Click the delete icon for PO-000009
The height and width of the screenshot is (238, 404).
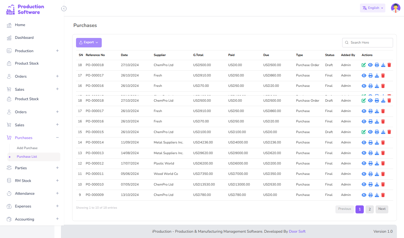[x=383, y=195]
